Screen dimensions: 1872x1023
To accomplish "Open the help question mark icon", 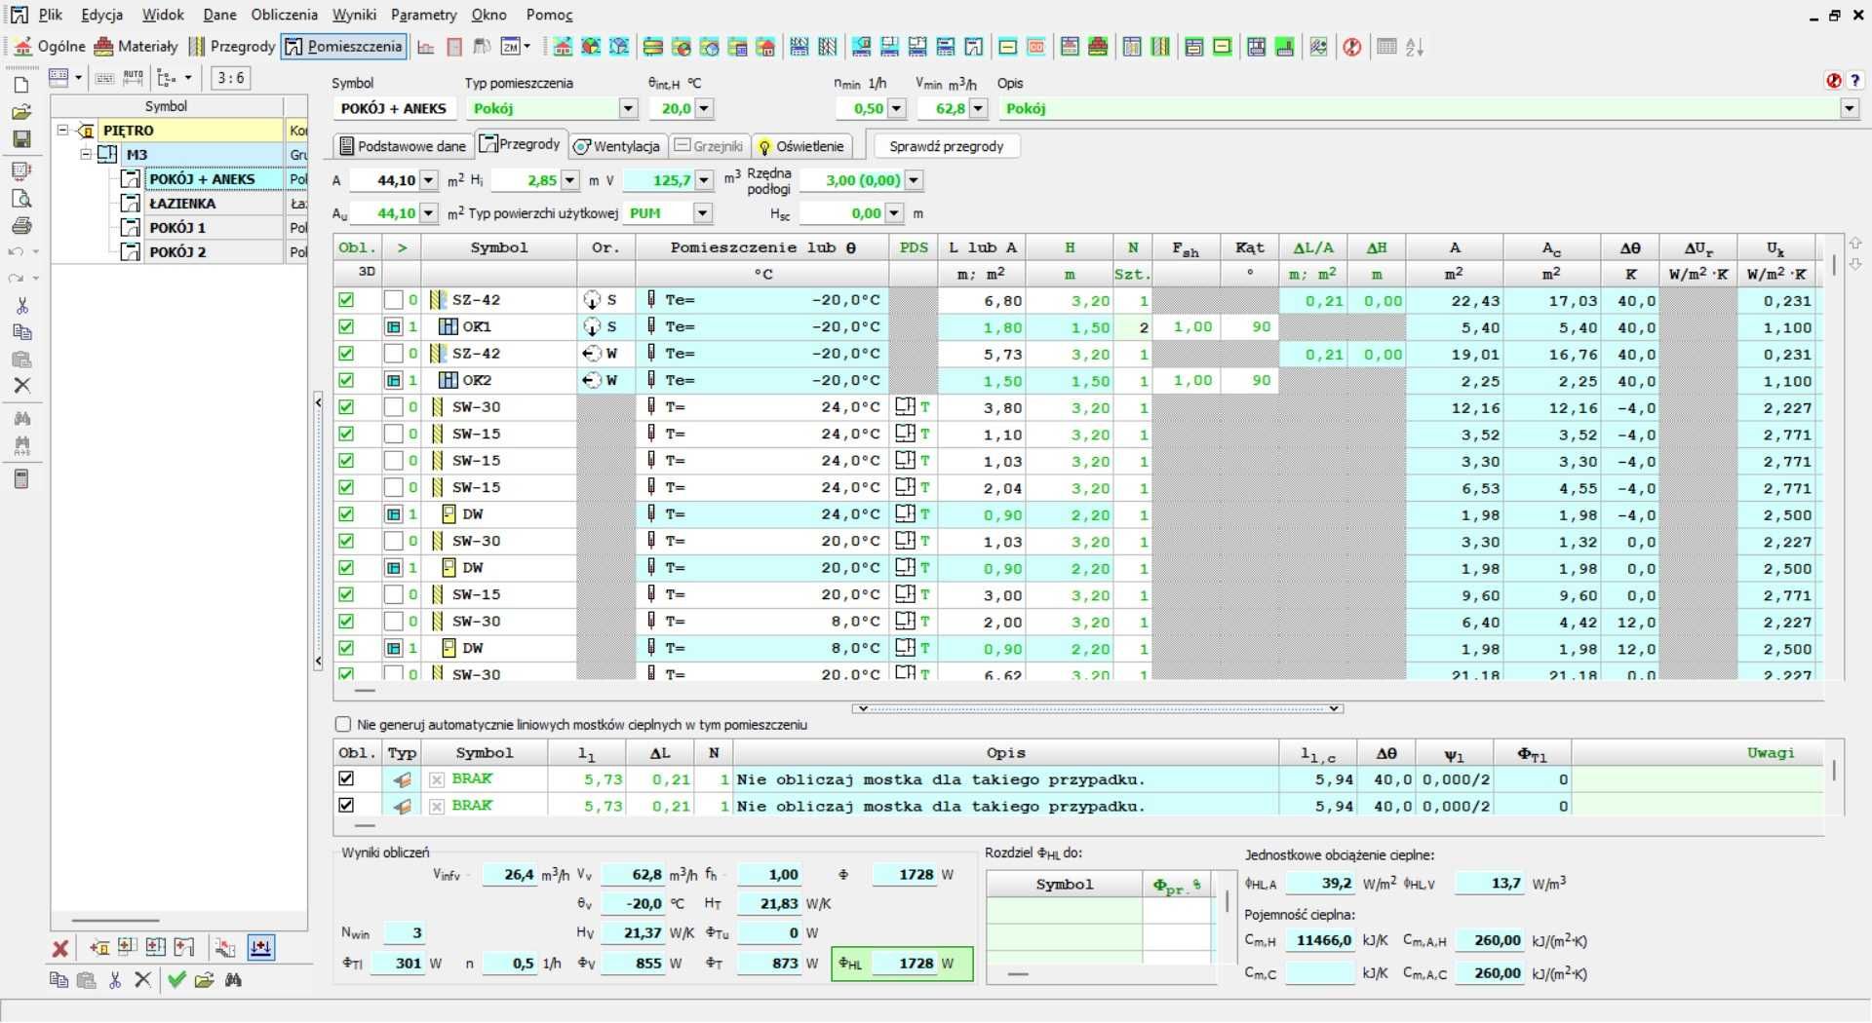I will 1855,82.
